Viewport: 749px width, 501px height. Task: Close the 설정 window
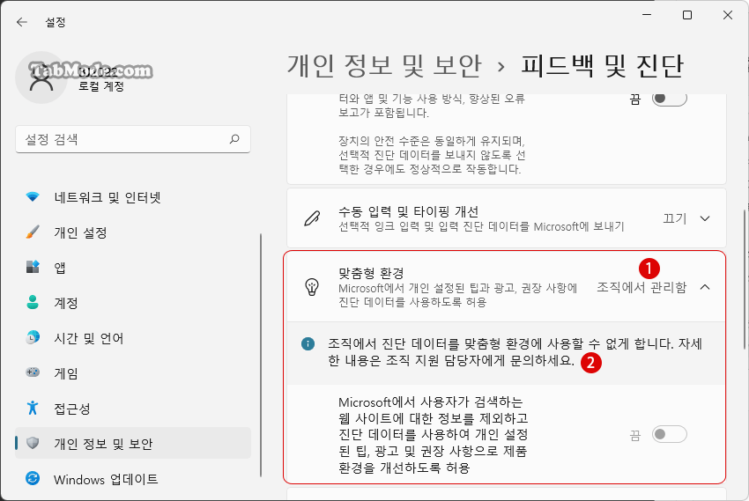click(x=728, y=15)
